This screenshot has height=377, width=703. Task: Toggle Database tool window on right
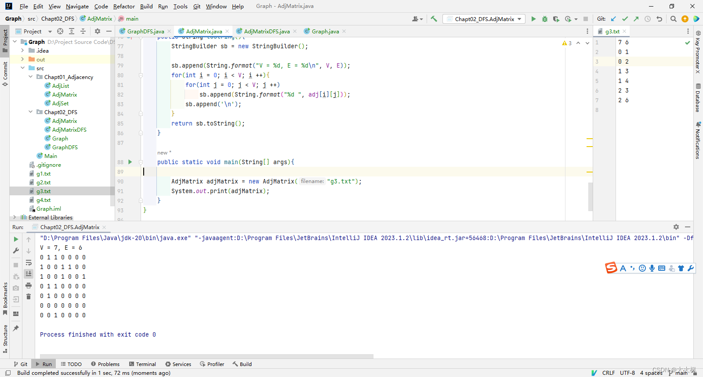tap(698, 97)
